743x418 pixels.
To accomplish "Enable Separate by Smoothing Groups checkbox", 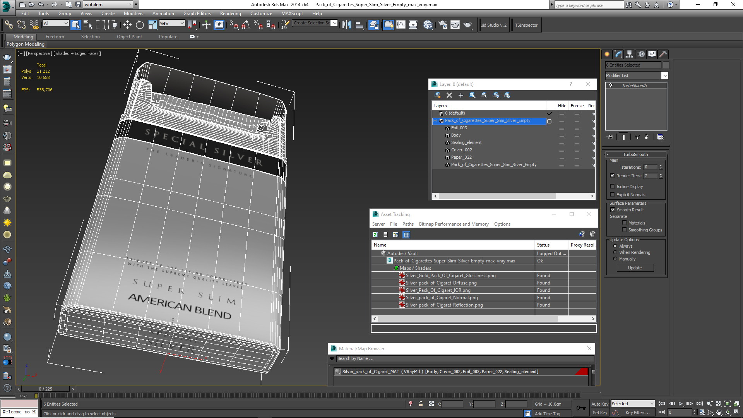I will point(624,230).
